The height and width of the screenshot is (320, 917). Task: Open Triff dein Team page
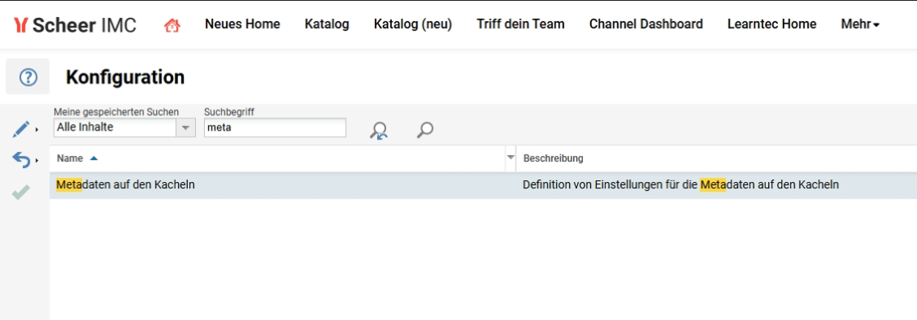point(520,24)
